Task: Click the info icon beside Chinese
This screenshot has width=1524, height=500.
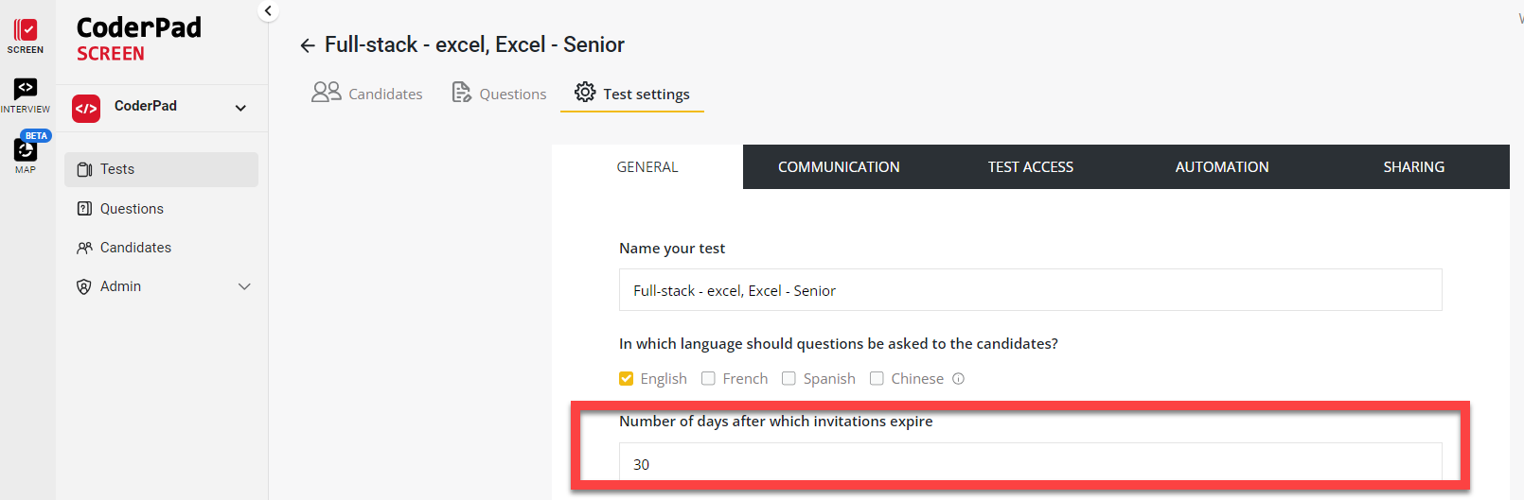Action: click(x=959, y=379)
